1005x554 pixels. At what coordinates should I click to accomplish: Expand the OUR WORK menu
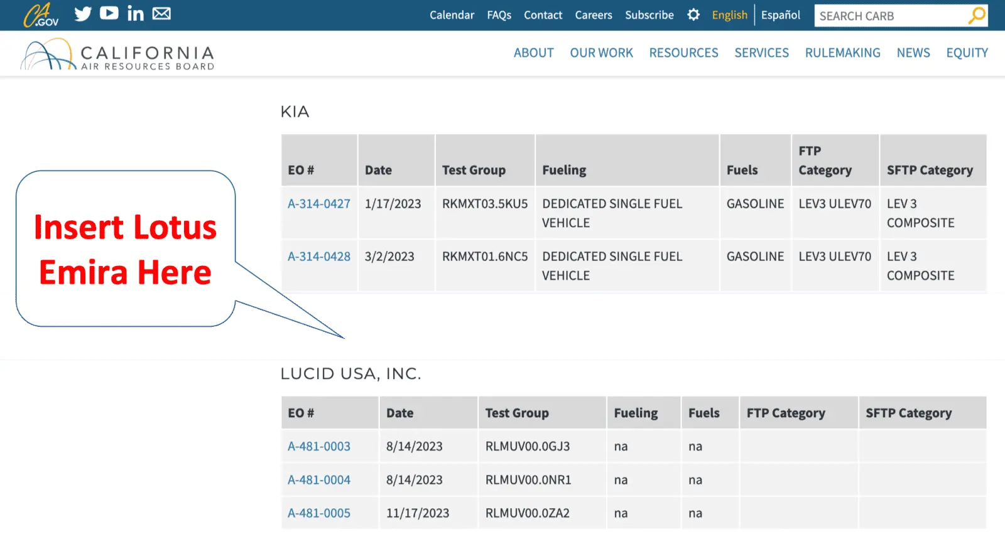point(601,53)
